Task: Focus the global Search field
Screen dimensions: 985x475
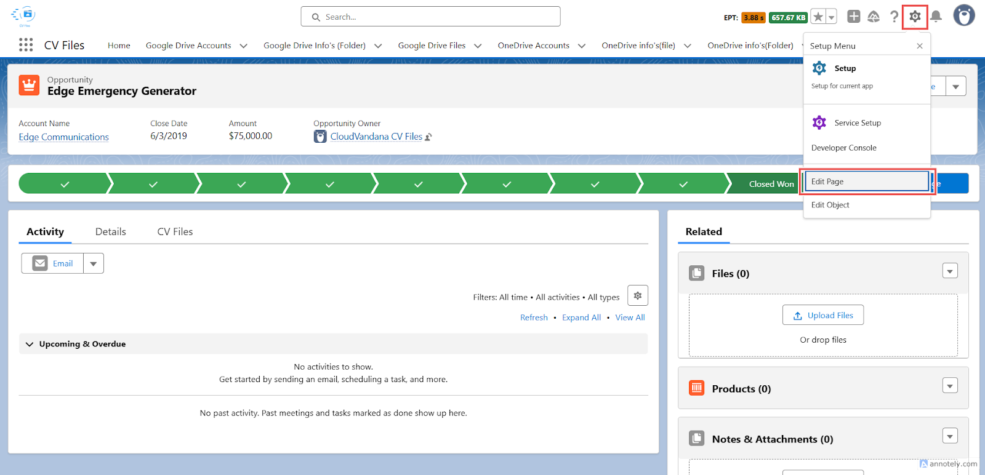Action: coord(430,17)
